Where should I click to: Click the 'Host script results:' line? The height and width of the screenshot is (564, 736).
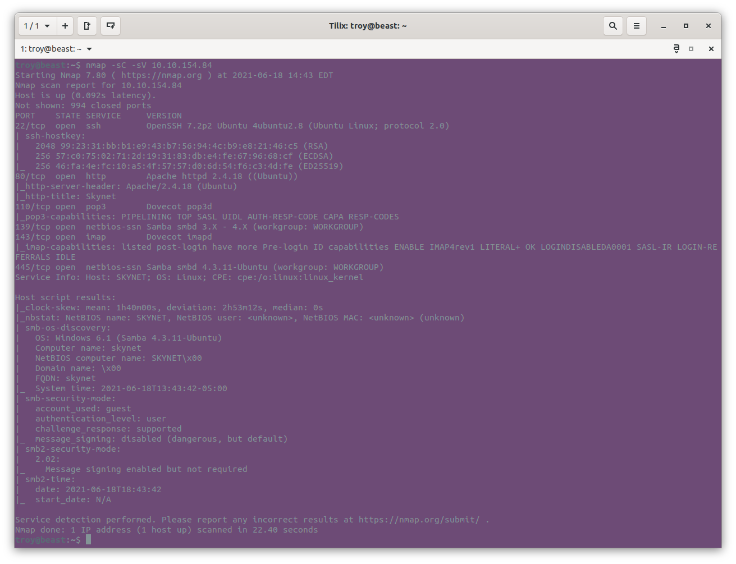pyautogui.click(x=66, y=297)
